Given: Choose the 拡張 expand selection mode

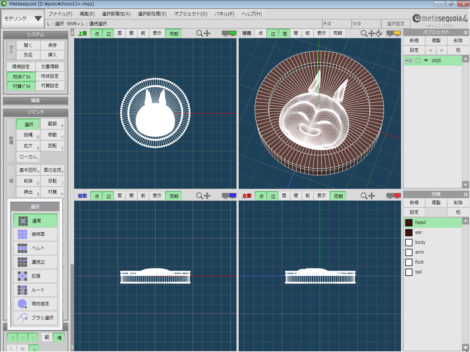Looking at the screenshot, I should [x=35, y=276].
